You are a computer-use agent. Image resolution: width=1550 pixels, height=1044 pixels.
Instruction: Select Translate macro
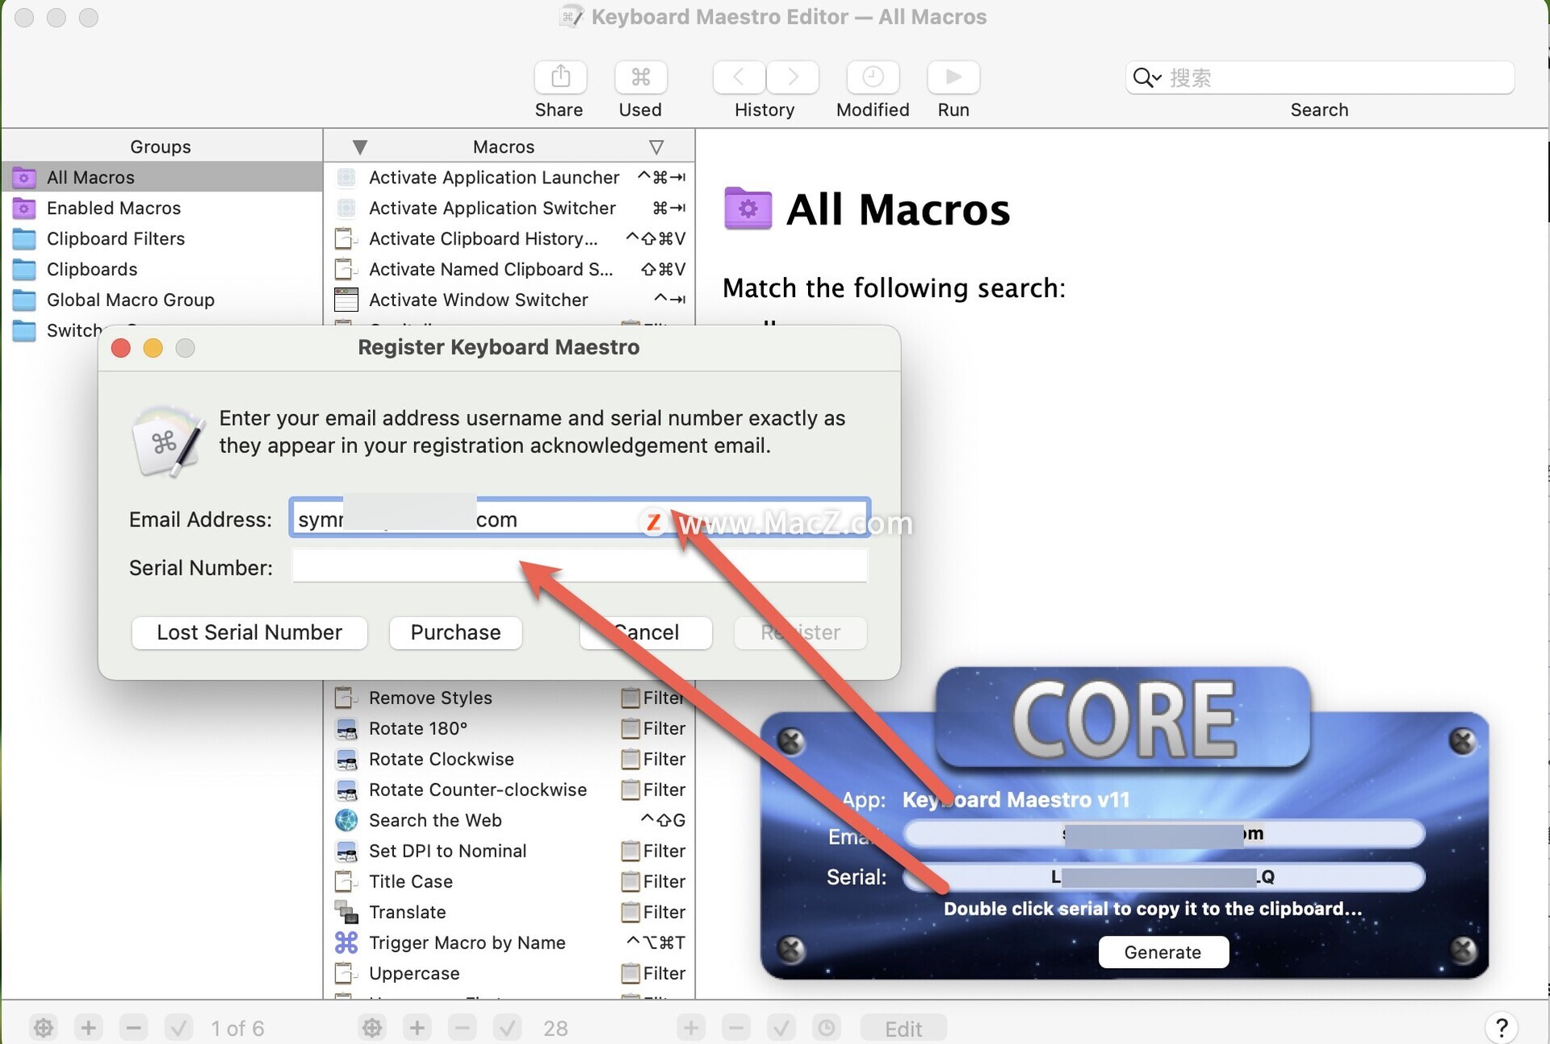point(509,912)
